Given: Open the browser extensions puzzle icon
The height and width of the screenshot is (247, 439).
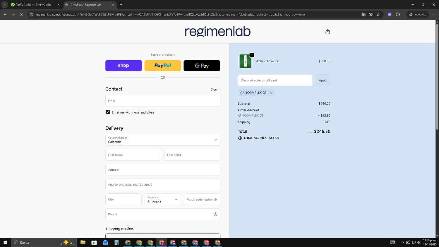Looking at the screenshot, I should coord(398,14).
